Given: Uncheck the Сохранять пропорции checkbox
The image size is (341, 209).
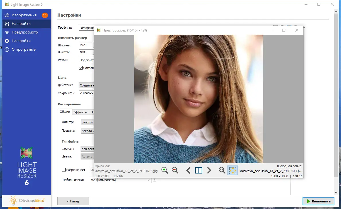Looking at the screenshot, I should (81, 68).
